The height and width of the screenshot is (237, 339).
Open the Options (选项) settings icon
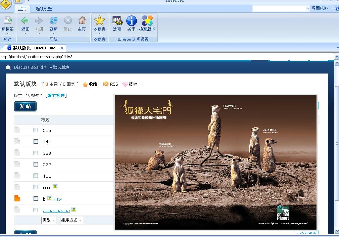[x=117, y=20]
